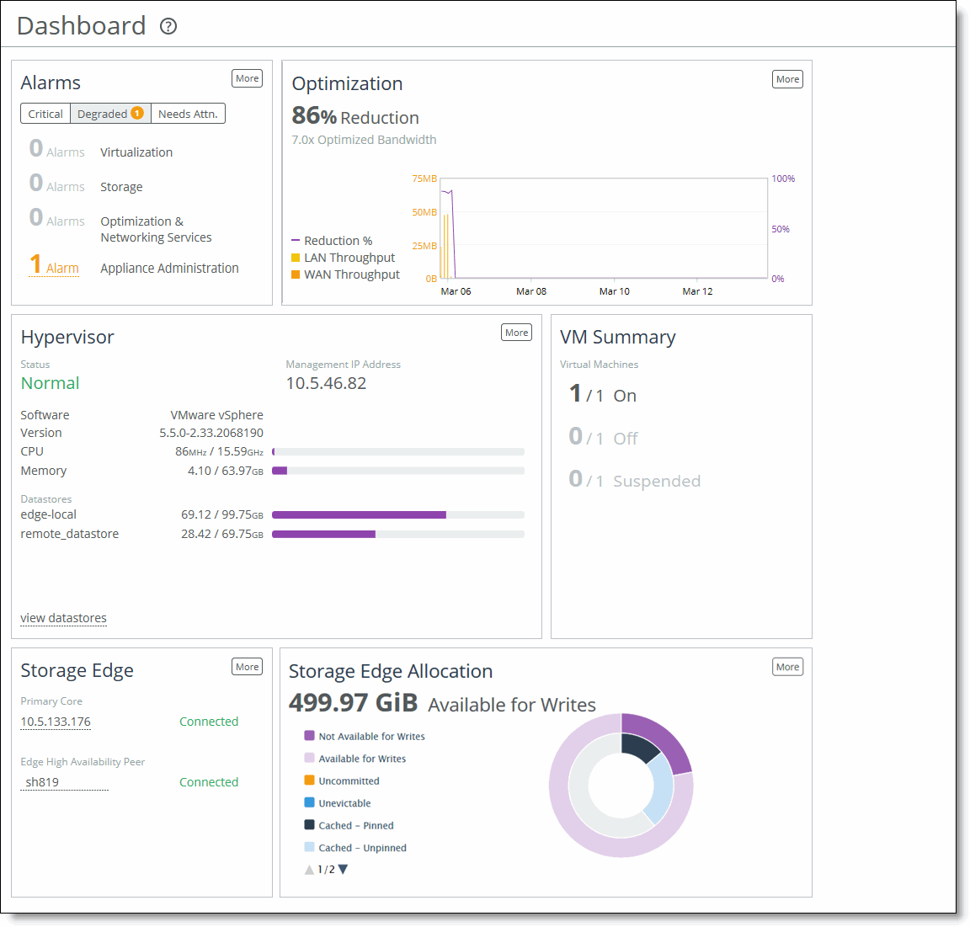Click the CPU usage progress bar in Hypervisor
This screenshot has width=970, height=927.
coord(397,451)
